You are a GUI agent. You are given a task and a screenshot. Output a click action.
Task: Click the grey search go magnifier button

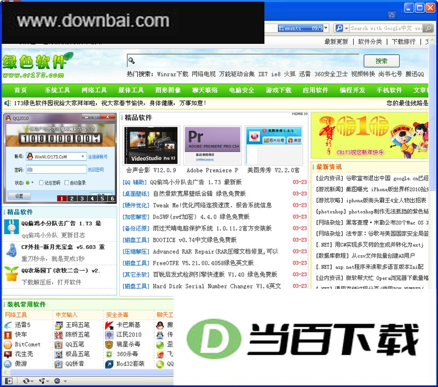point(428,28)
